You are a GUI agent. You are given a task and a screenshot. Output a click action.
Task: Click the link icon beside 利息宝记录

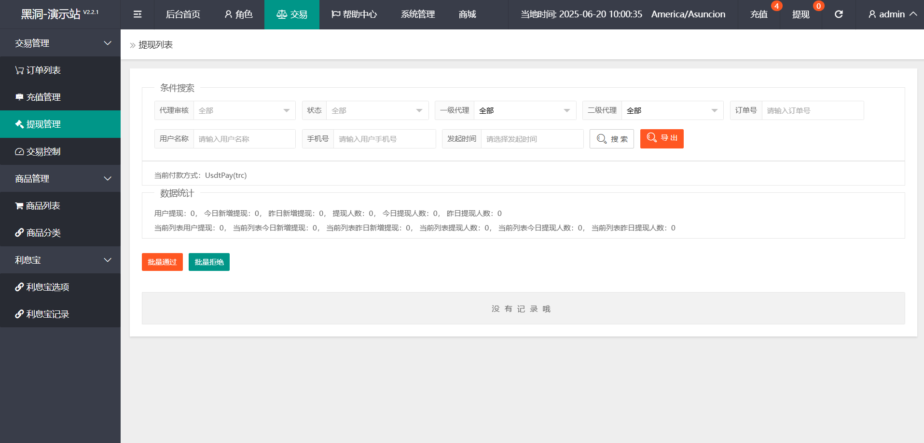(19, 314)
